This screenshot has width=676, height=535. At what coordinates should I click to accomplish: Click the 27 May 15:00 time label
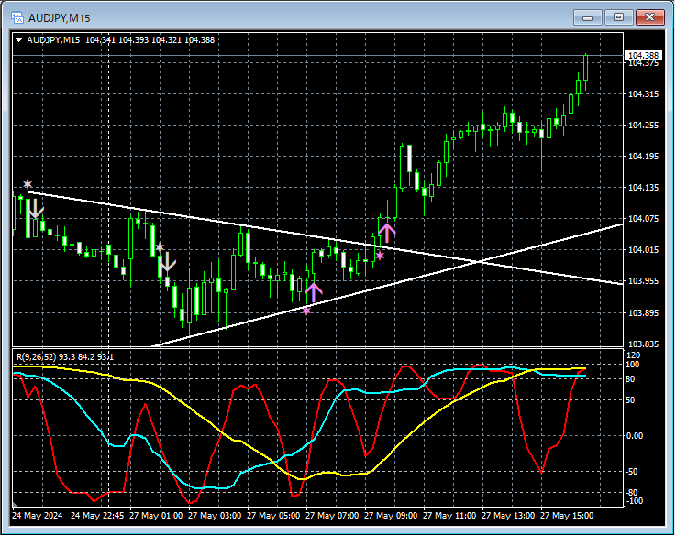pyautogui.click(x=567, y=516)
